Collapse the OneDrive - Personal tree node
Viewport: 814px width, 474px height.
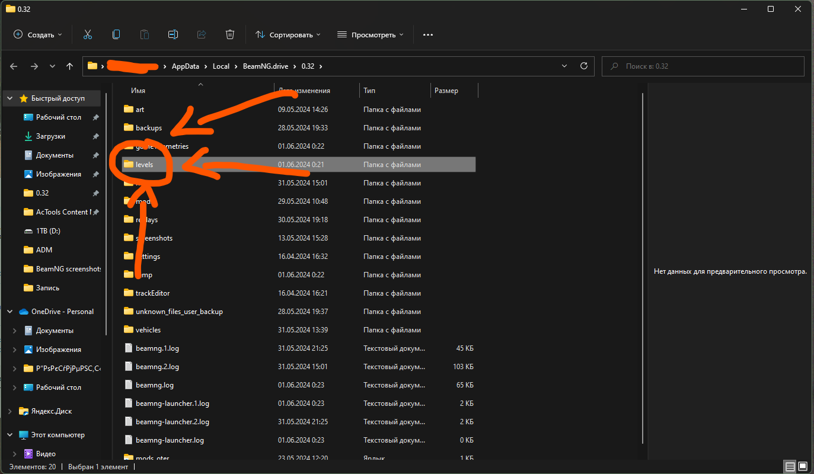10,312
